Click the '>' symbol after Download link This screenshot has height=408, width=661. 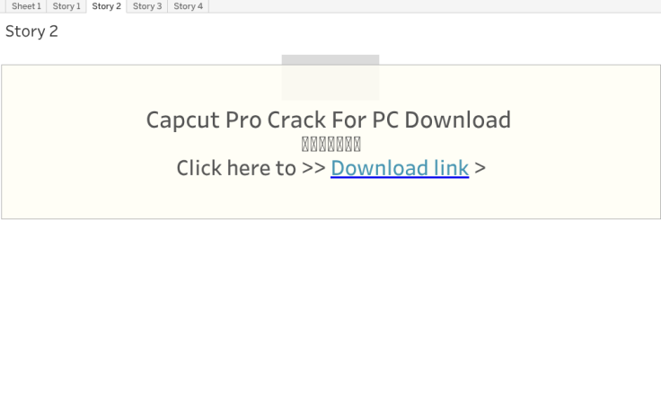(480, 168)
